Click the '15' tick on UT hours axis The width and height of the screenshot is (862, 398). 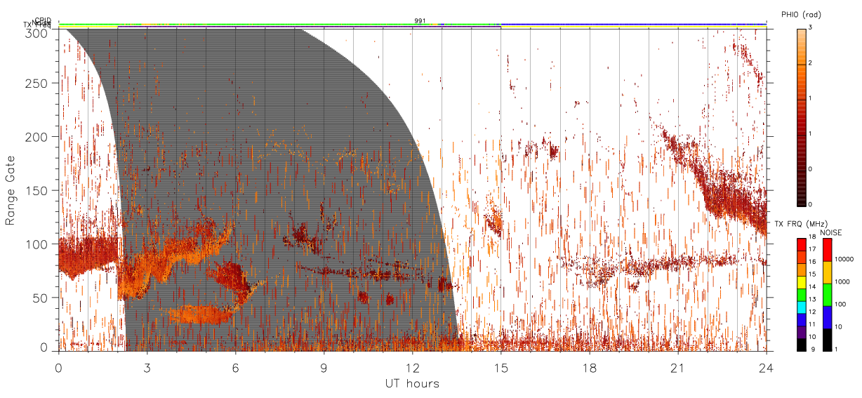coord(501,368)
